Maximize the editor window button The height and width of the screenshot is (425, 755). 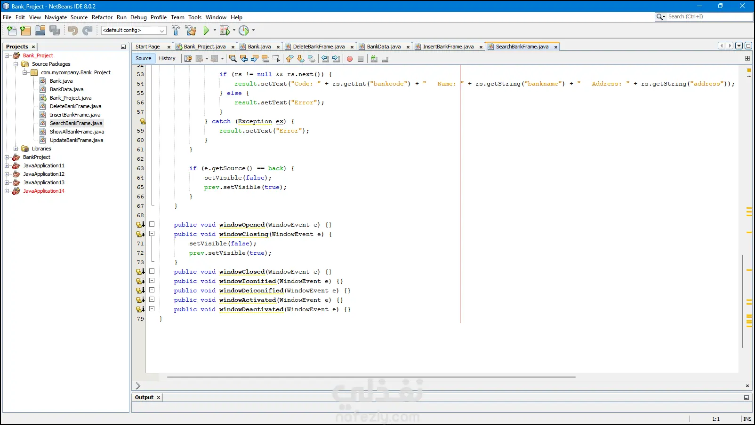[748, 46]
